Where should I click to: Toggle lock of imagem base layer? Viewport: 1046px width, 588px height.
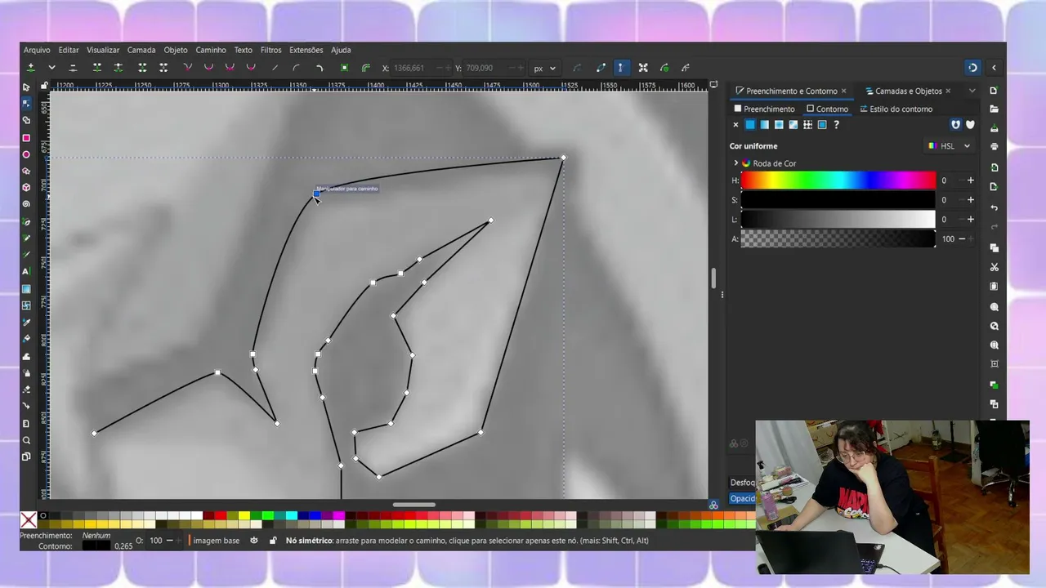(x=273, y=541)
